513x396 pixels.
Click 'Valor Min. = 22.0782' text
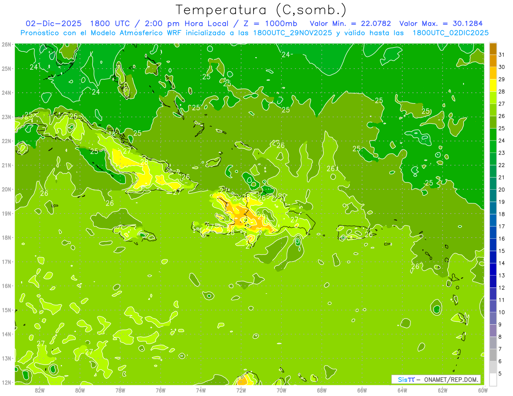coord(351,23)
